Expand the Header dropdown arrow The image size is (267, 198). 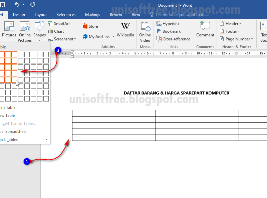240,24
